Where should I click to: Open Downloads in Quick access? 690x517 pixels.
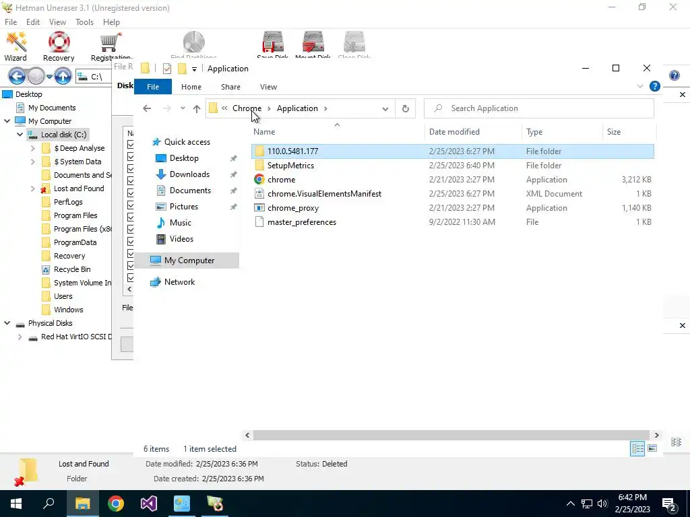(189, 174)
